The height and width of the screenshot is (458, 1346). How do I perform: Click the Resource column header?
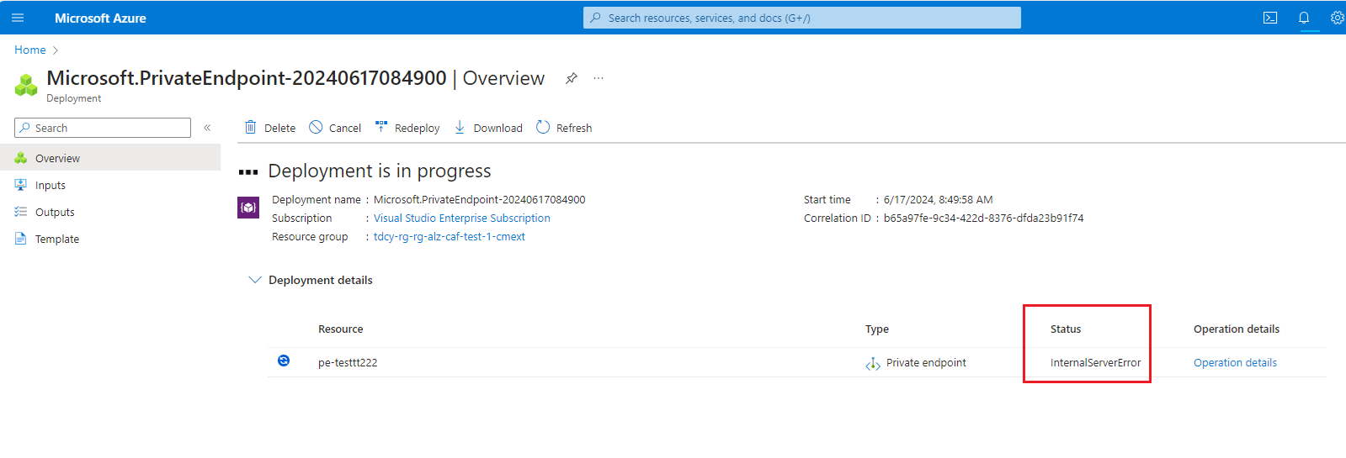point(341,329)
